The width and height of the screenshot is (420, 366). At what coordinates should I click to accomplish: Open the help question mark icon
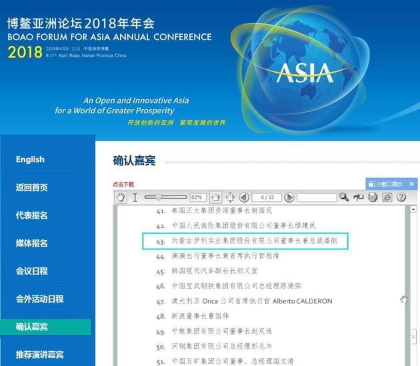[x=401, y=197]
